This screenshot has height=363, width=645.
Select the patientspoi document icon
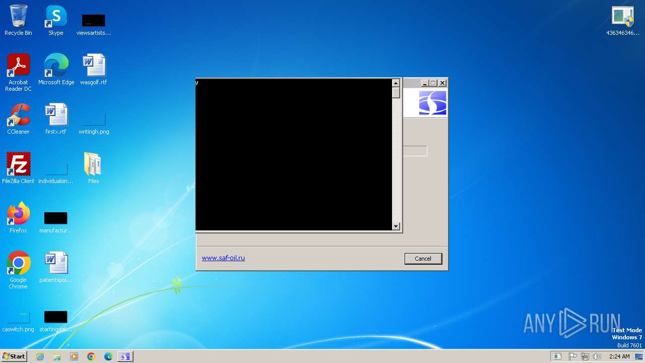[55, 267]
